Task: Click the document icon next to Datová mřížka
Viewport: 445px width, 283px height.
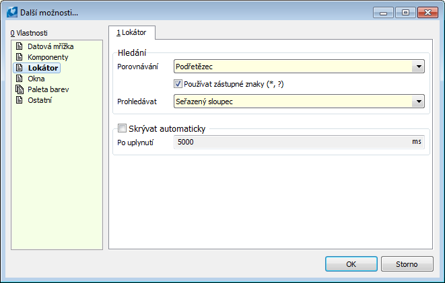Action: click(19, 46)
